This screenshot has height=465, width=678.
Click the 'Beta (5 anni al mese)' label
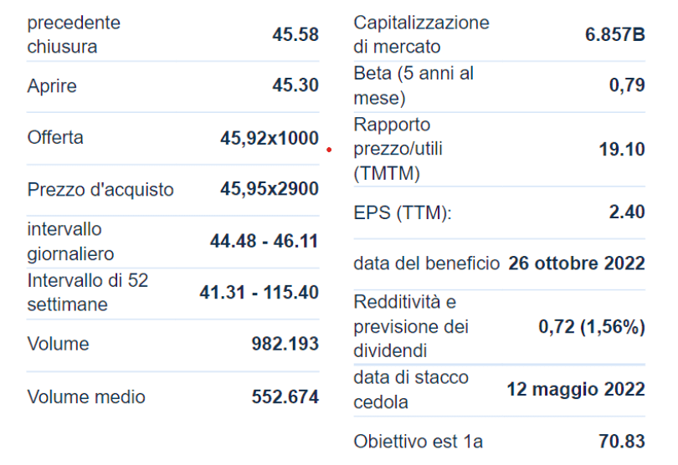tap(413, 85)
